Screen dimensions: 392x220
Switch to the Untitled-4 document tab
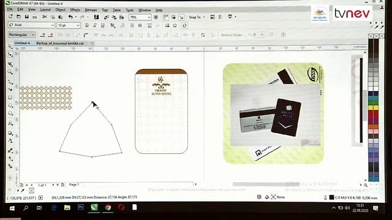pyautogui.click(x=22, y=43)
